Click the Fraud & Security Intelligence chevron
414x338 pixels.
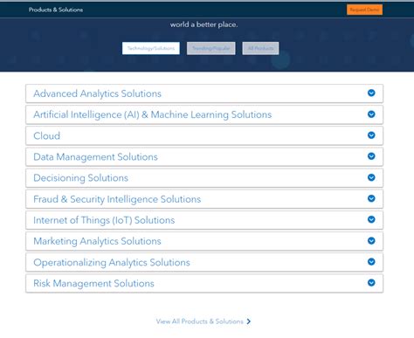tap(371, 198)
